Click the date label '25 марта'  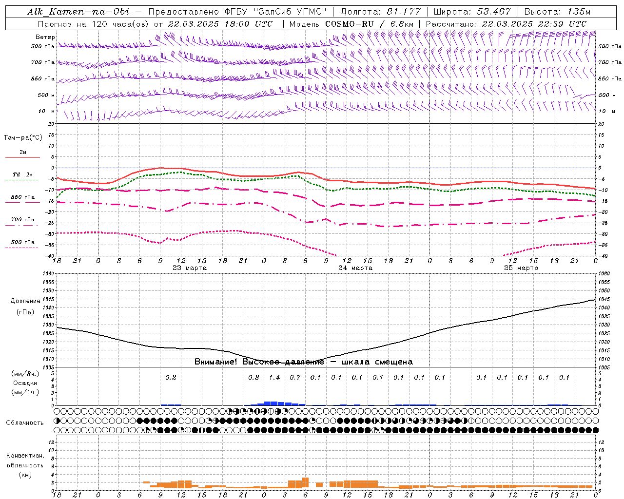pyautogui.click(x=521, y=268)
